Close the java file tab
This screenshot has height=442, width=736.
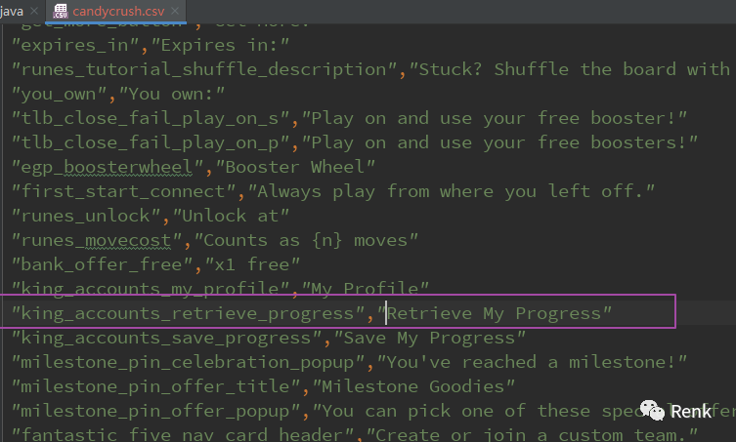tap(34, 11)
